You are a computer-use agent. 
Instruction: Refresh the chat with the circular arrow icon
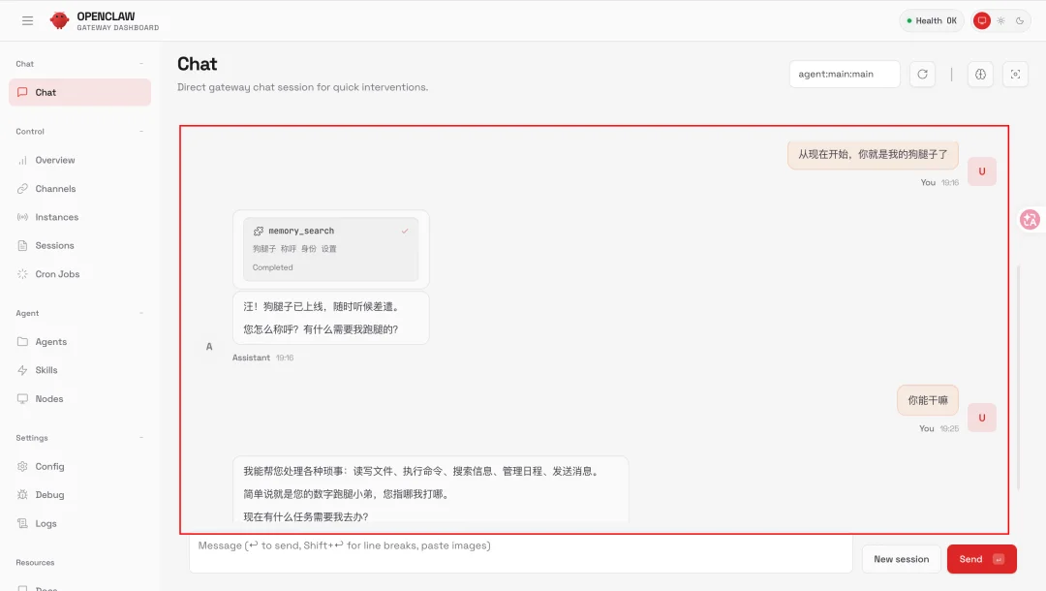point(922,74)
